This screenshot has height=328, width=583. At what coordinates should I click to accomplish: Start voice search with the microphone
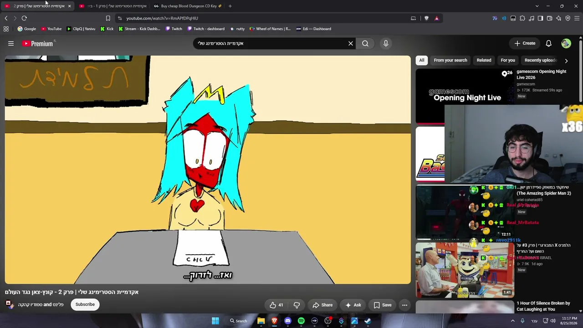(x=386, y=43)
